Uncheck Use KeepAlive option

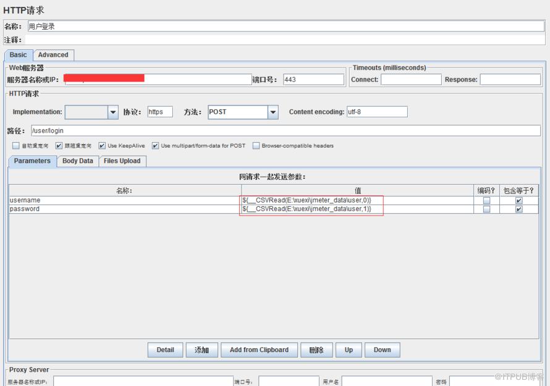102,146
